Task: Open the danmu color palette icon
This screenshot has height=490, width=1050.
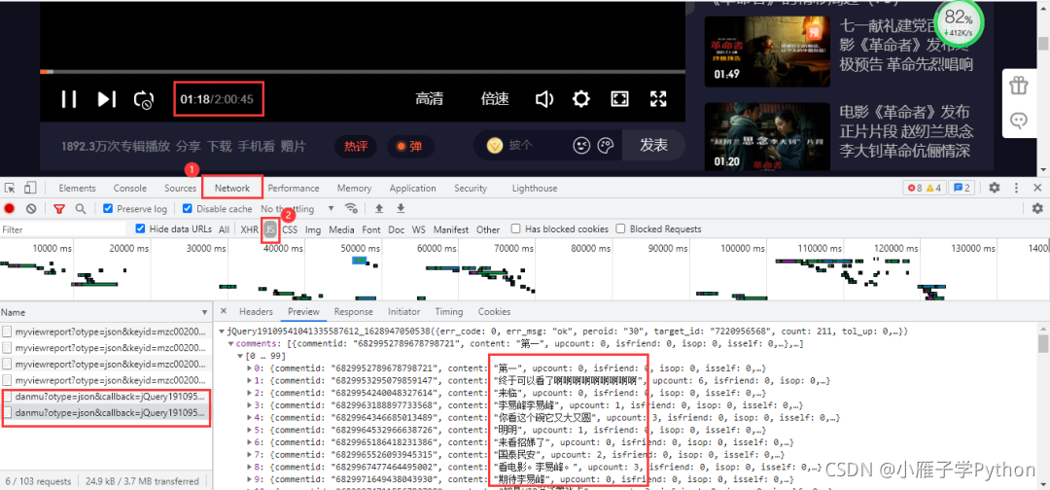Action: 606,145
